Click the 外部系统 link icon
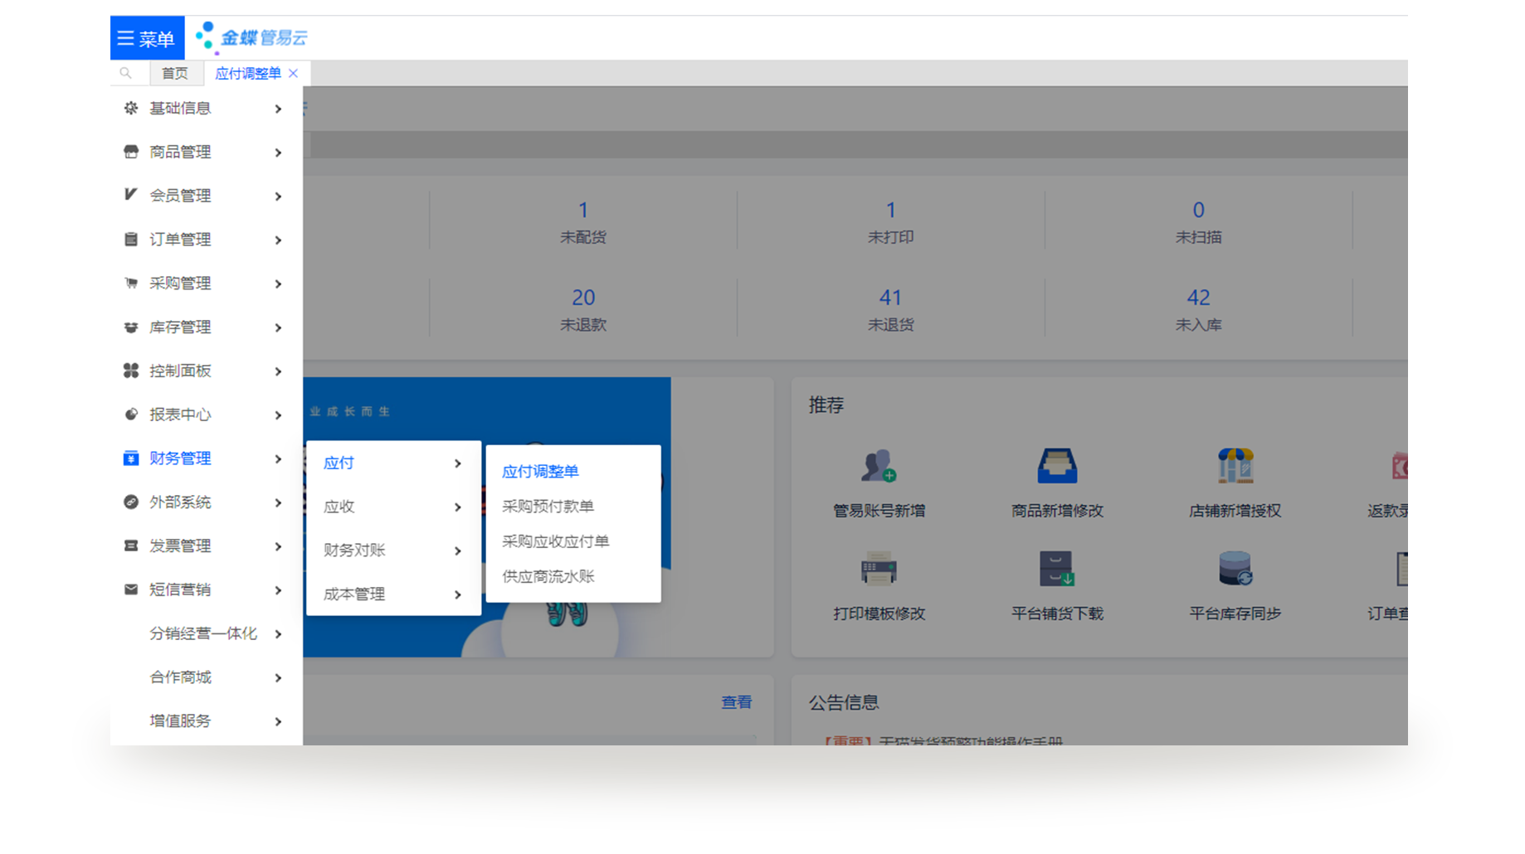 130,502
